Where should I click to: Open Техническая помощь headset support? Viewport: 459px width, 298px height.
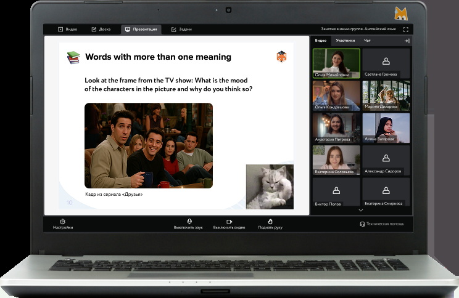click(x=382, y=224)
